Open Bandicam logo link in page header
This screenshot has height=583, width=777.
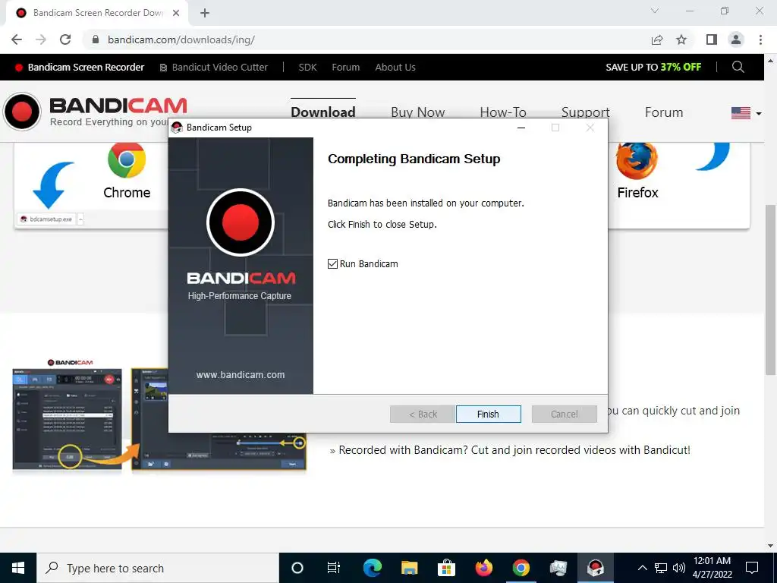(x=95, y=112)
